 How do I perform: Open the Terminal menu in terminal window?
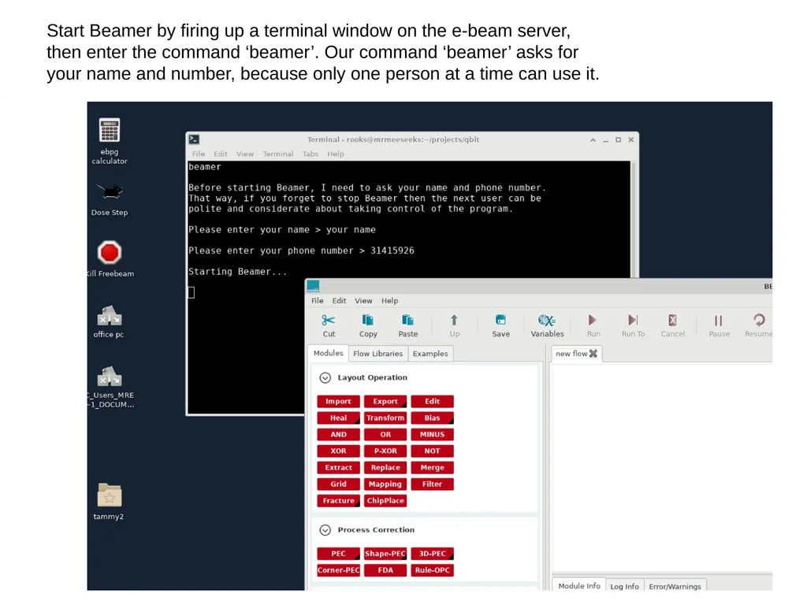tap(278, 154)
